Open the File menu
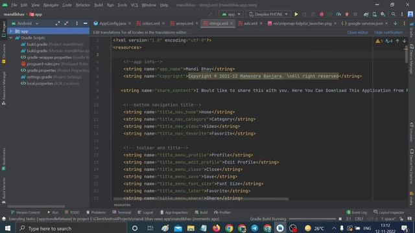Screen dimensions: 415x233 (14, 5)
